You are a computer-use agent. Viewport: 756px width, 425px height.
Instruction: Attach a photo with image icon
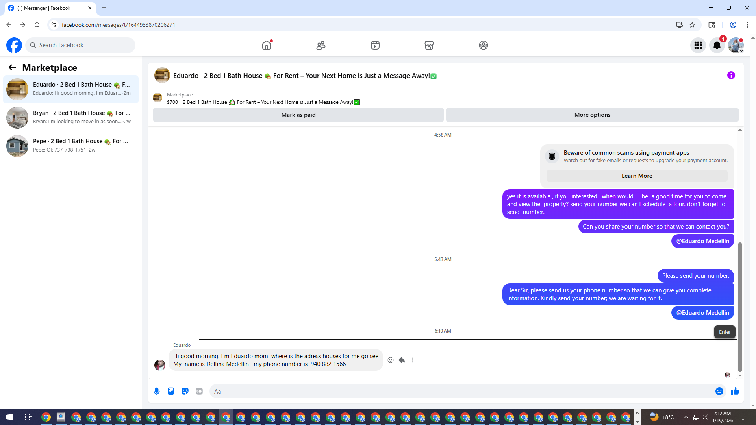coord(171,391)
